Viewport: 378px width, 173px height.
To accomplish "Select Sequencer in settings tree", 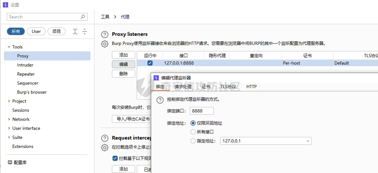I will pos(28,83).
